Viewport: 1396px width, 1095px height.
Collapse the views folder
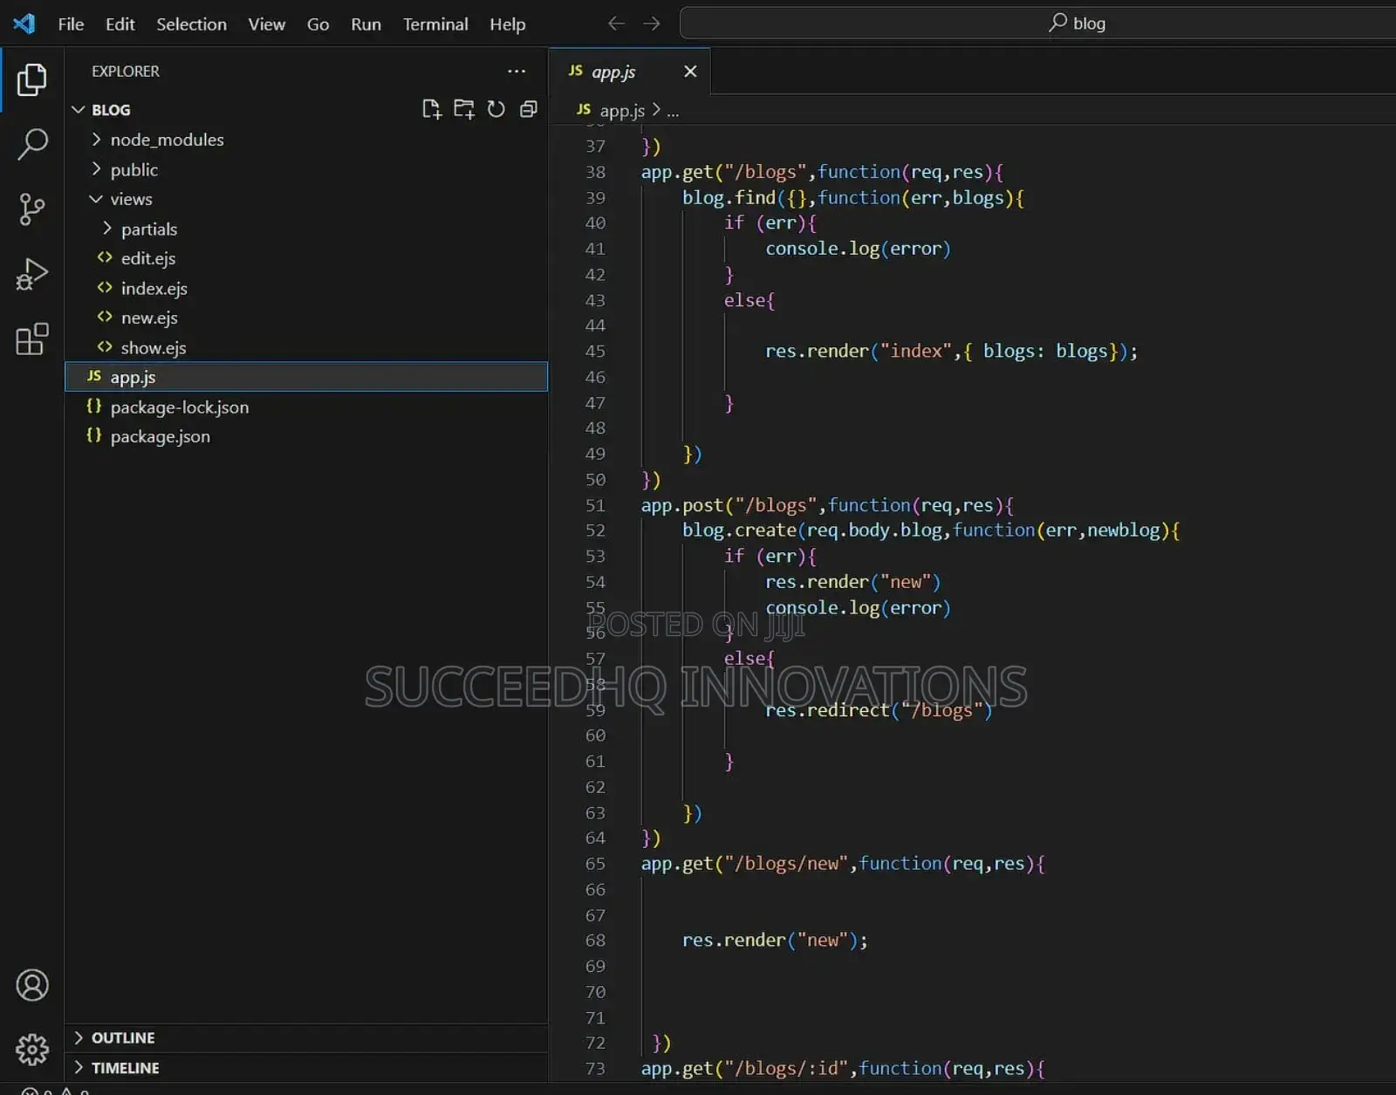[x=97, y=199]
